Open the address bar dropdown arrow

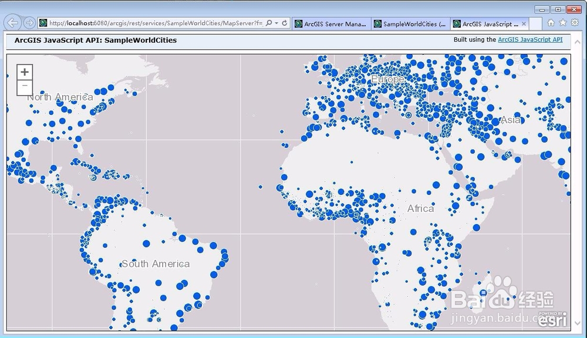(276, 23)
